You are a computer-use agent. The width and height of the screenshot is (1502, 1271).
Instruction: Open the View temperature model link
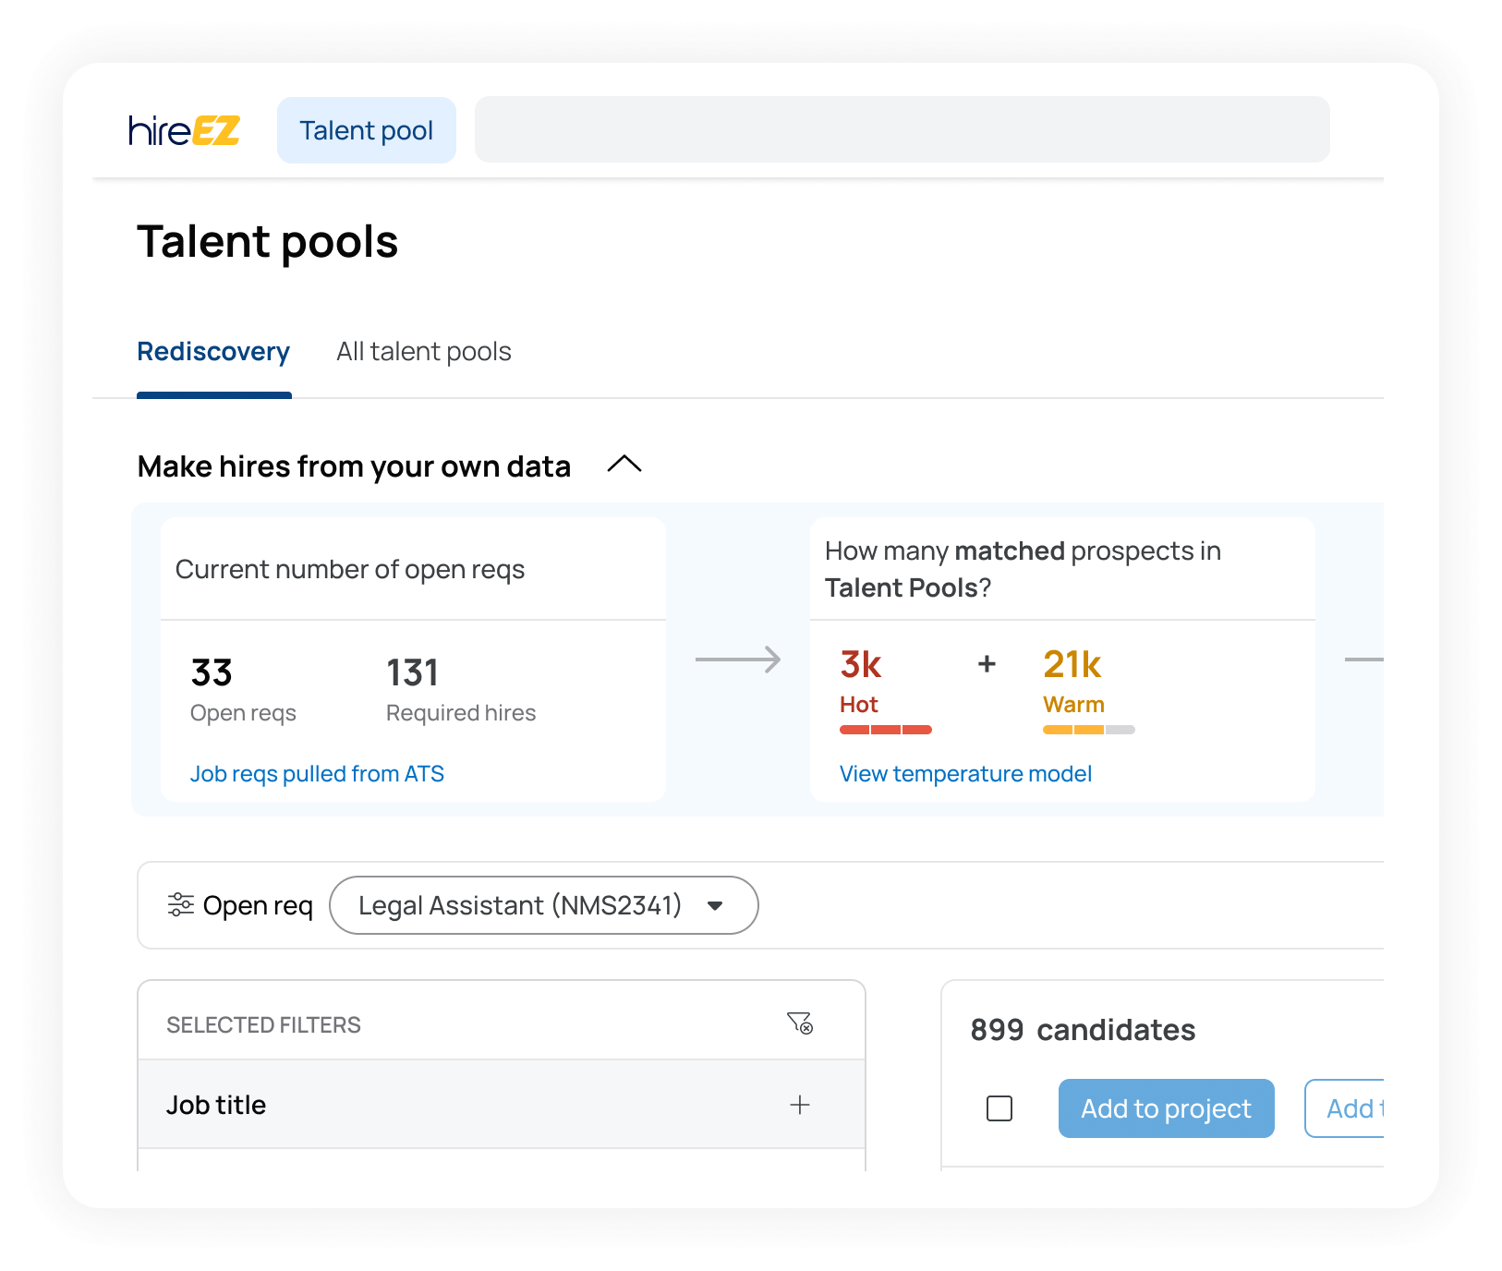pos(964,773)
